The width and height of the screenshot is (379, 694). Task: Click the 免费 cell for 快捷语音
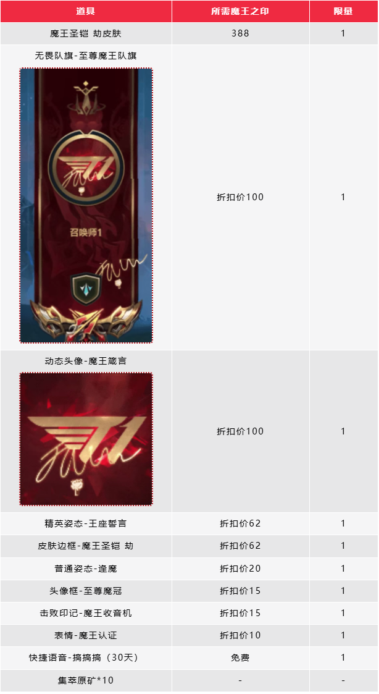click(240, 658)
